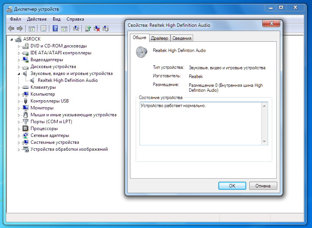Image resolution: width=312 pixels, height=228 pixels.
Task: Click the Порты (COM и LPT) port icon
Action: pyautogui.click(x=26, y=122)
